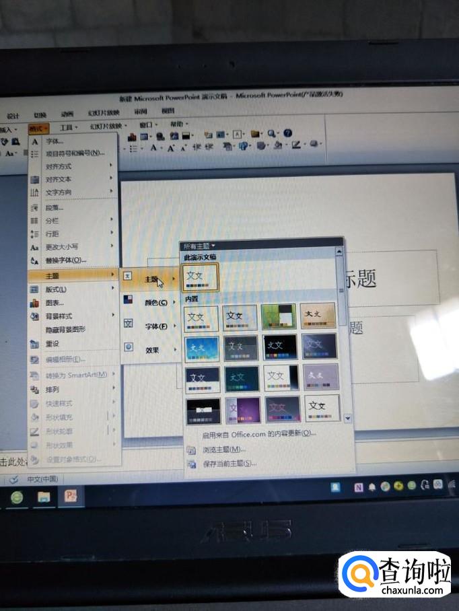Open the 对齐文本 submenu

pyautogui.click(x=73, y=179)
